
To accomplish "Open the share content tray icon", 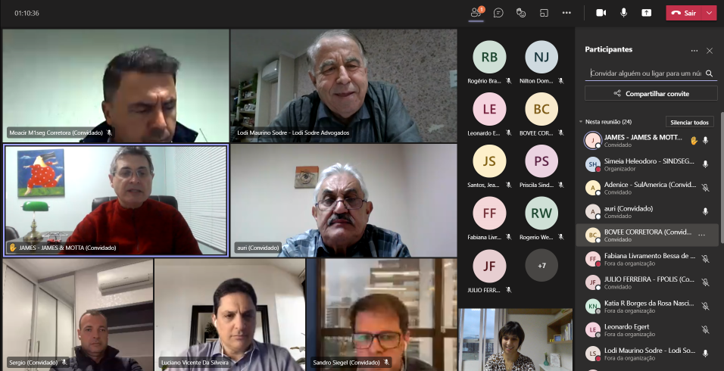I will (646, 13).
